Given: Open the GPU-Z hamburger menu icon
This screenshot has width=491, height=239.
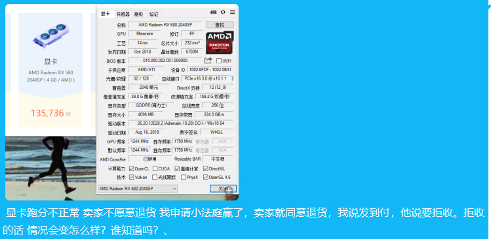Looking at the screenshot, I should [232, 12].
